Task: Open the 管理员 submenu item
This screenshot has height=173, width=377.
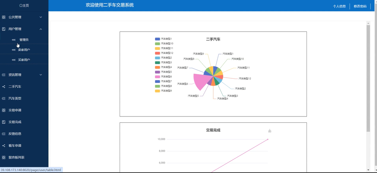Action: (x=24, y=40)
